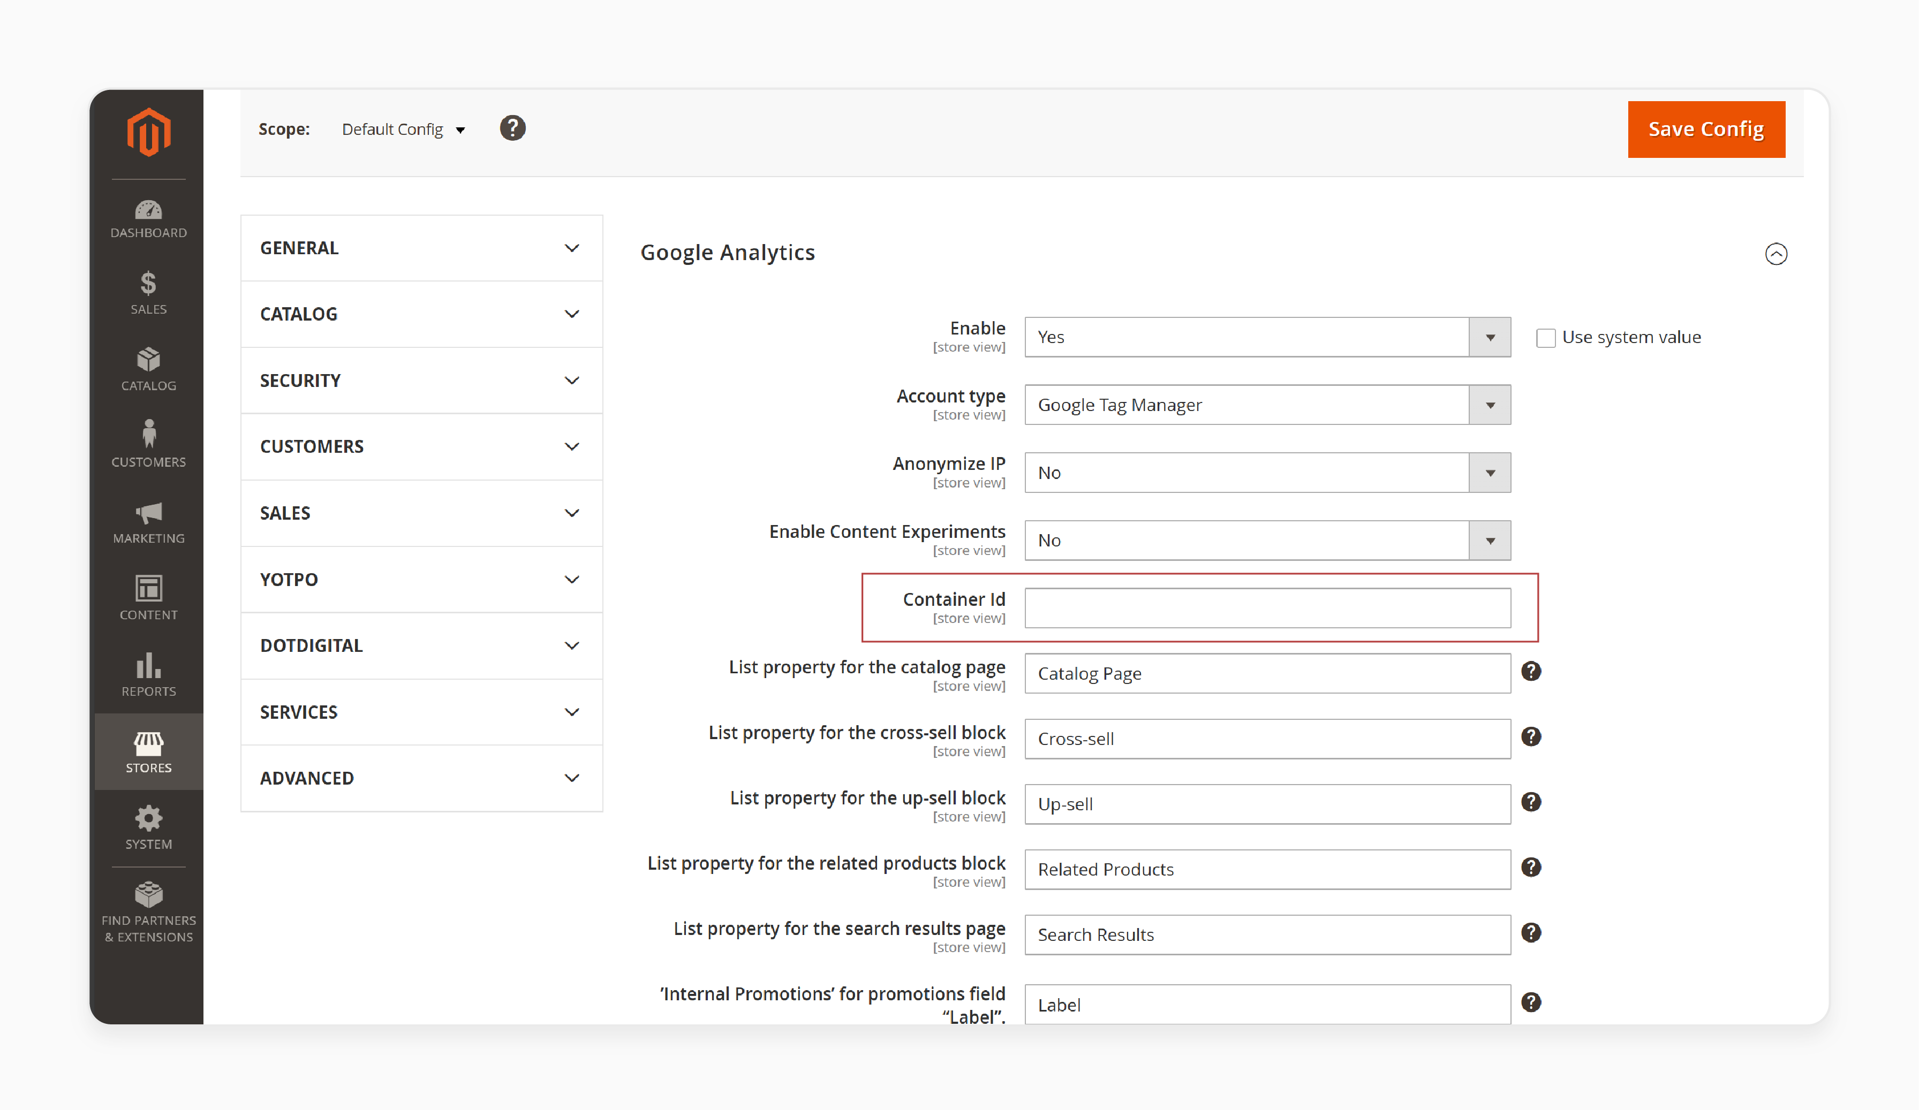
Task: Show help for cross-sell block list property
Action: pos(1531,737)
